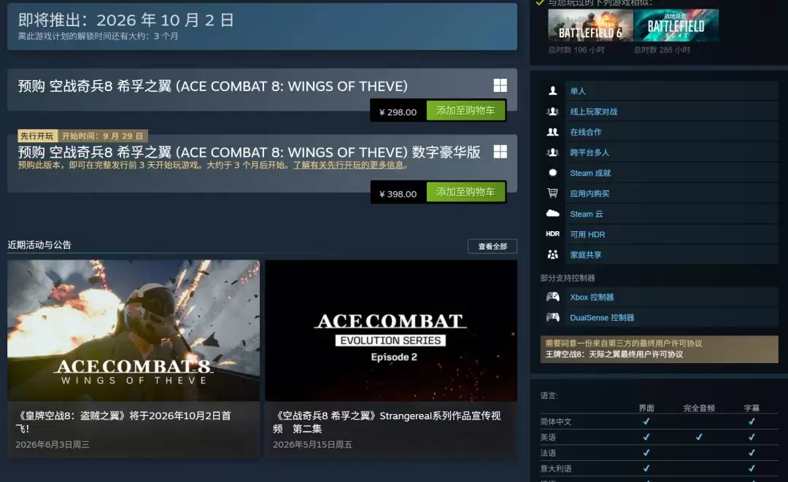
Task: Click the online PvP icon
Action: pos(553,111)
